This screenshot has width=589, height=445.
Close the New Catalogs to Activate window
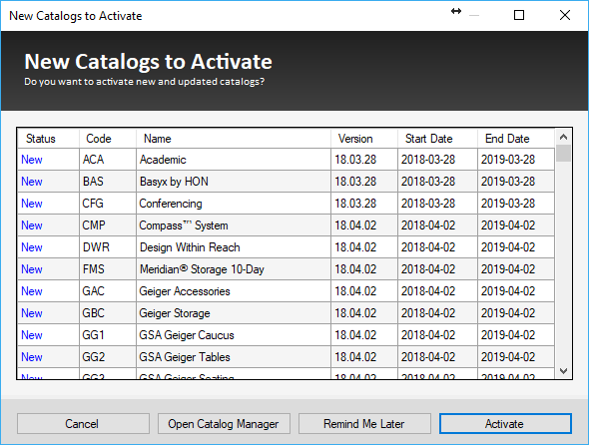click(x=565, y=15)
